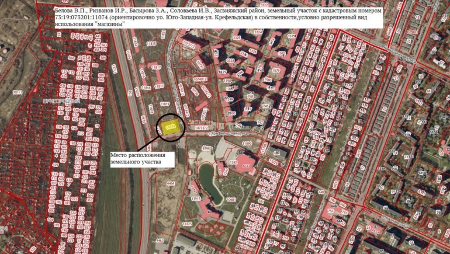
Task: Select parcel labeled 11090
Action: click(247, 142)
